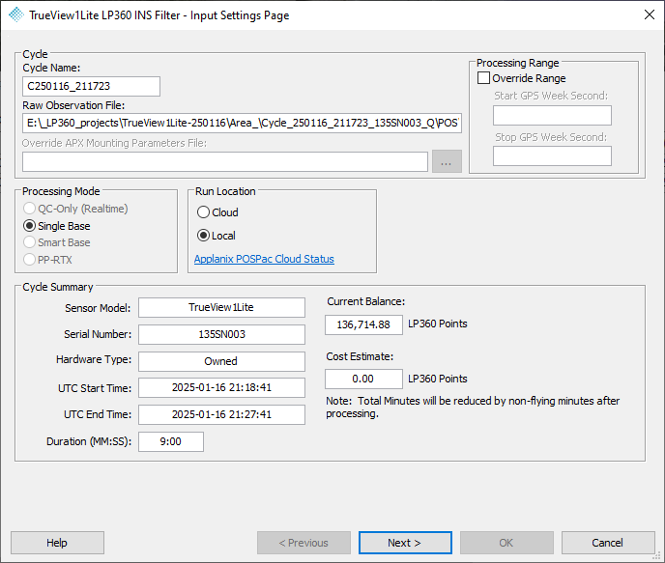Image resolution: width=665 pixels, height=563 pixels.
Task: Click the 'Current Balance:' label
Action: [x=365, y=301]
